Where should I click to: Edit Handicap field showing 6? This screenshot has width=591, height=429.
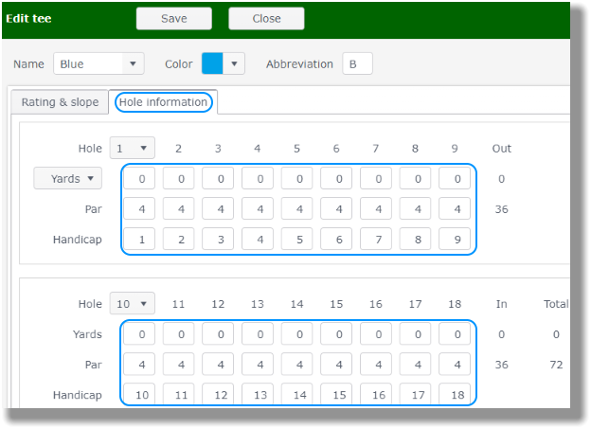pos(336,239)
